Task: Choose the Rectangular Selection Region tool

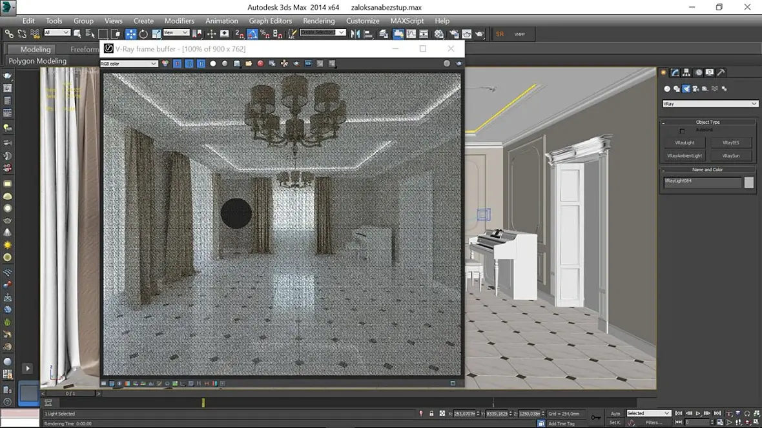Action: [103, 34]
